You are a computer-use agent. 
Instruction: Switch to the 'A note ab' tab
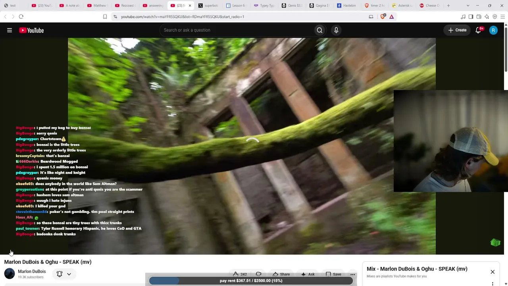click(69, 6)
